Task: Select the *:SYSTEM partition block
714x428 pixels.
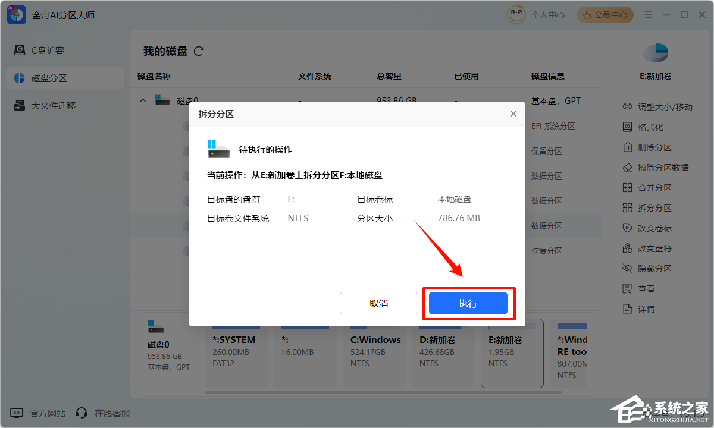Action: 237,353
